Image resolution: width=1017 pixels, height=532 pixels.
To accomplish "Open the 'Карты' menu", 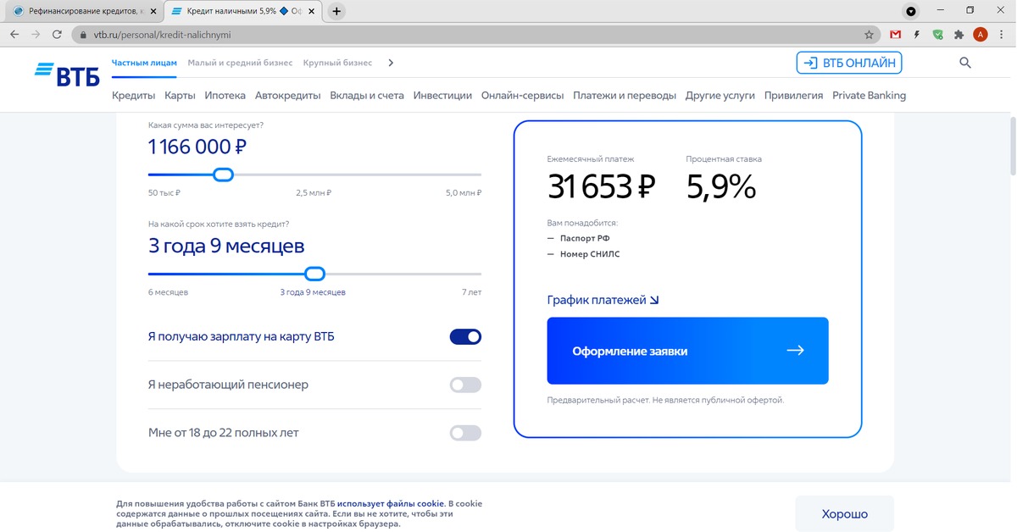I will (x=180, y=96).
